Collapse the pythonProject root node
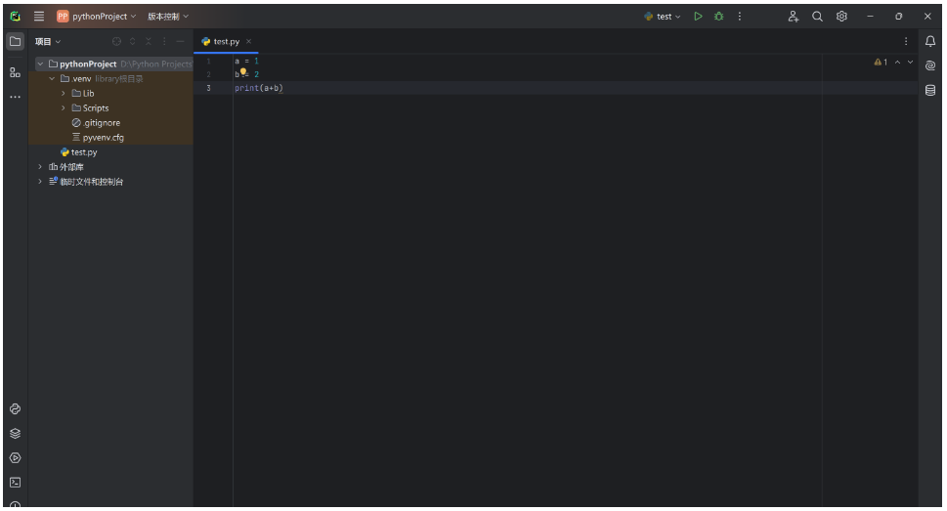947x511 pixels. point(40,64)
